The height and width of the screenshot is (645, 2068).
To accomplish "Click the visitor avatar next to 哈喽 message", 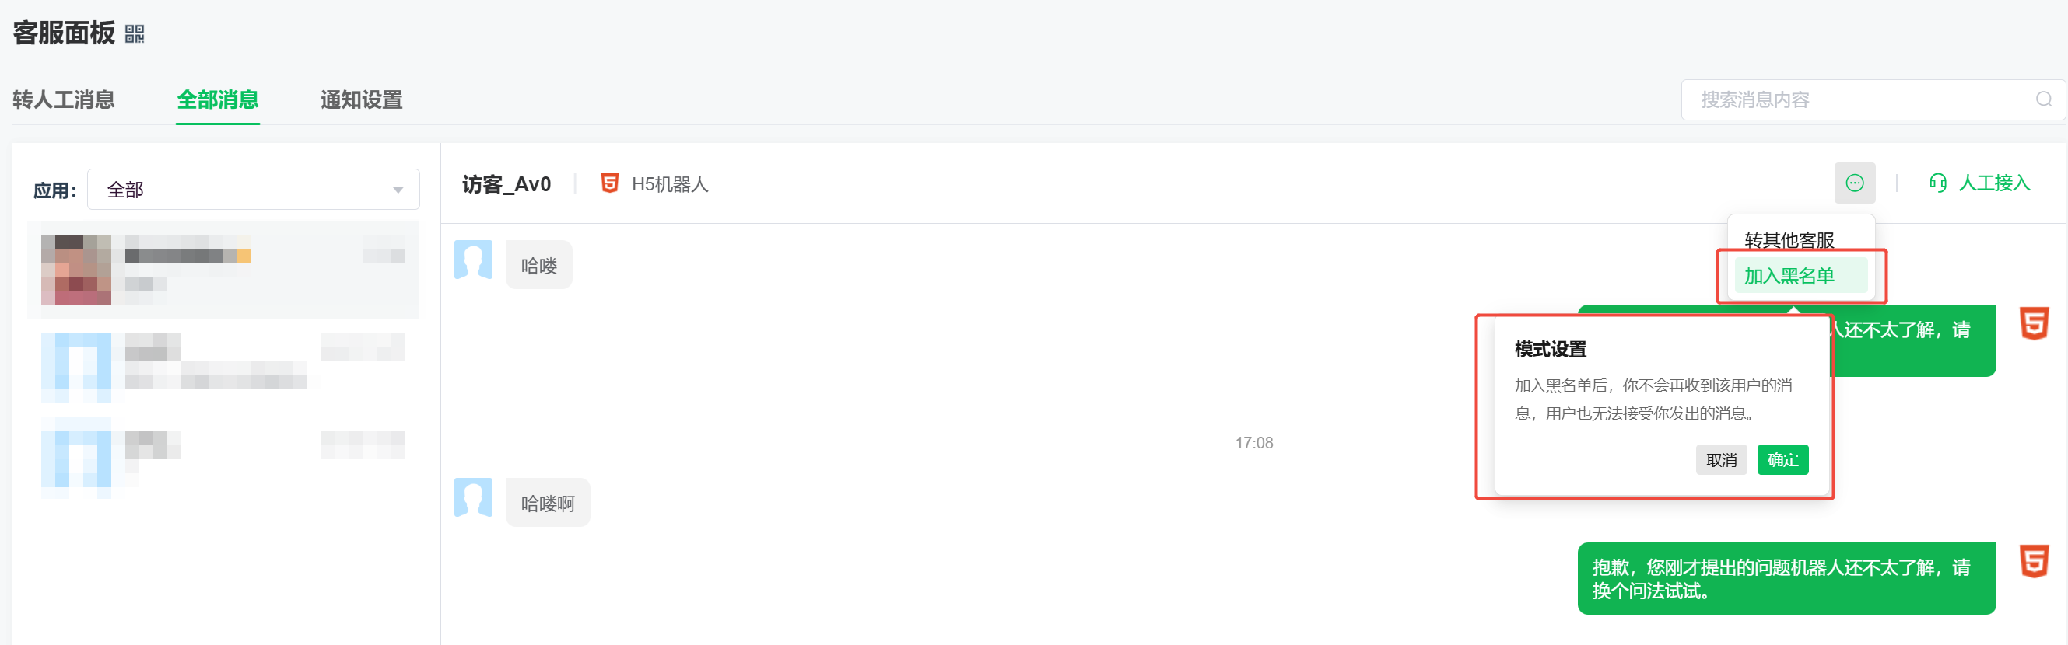I will [474, 261].
